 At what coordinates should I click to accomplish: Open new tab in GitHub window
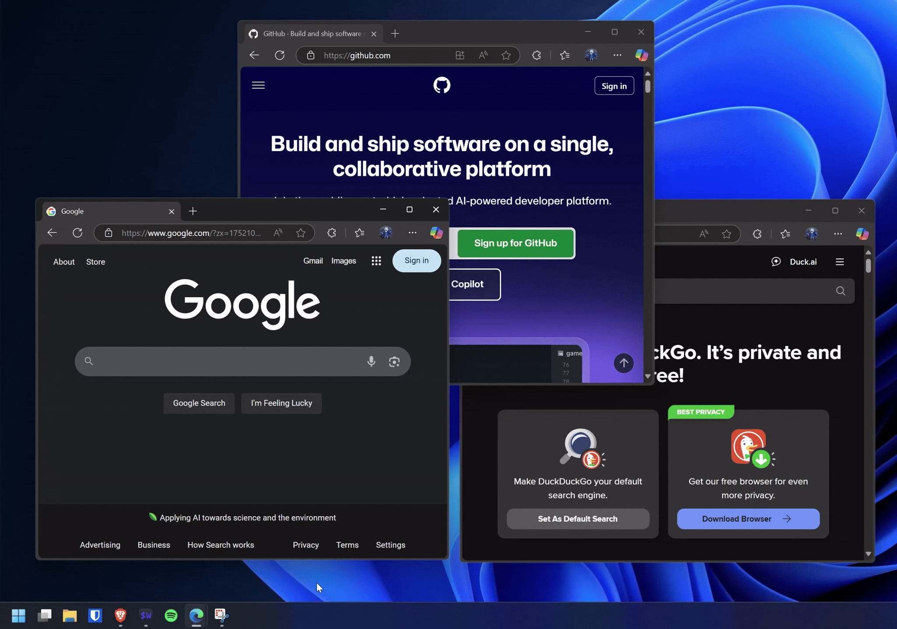(x=395, y=34)
